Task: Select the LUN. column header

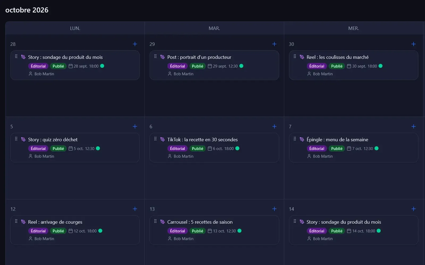Action: (75, 28)
